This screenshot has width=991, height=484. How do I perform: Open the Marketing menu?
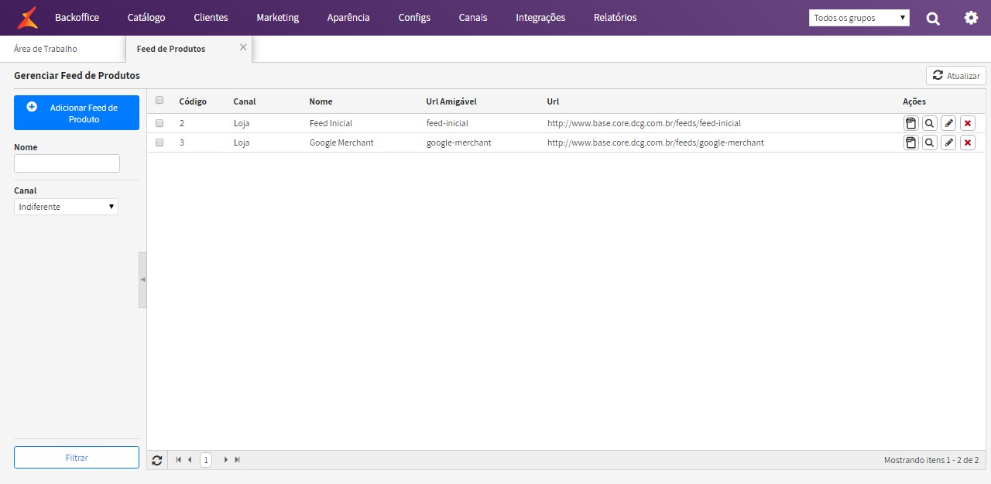277,18
